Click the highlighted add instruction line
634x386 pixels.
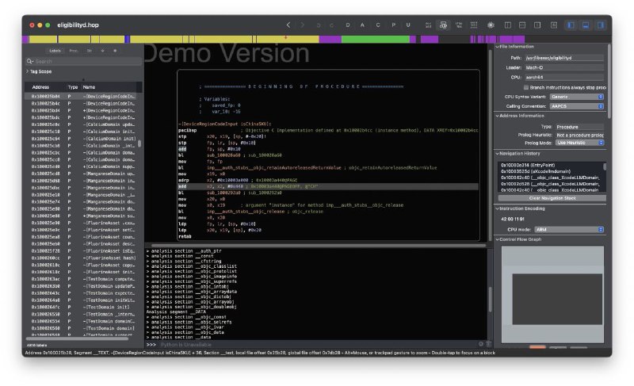(328, 186)
